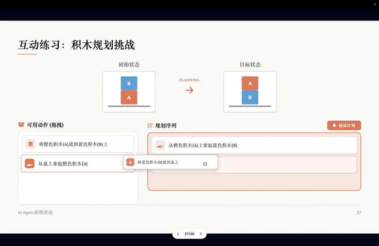
Task: Click the loading spinner on the dragged action card
Action: 205,163
